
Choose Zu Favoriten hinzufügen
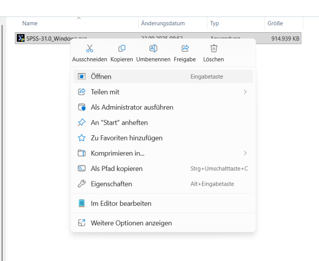[163, 138]
